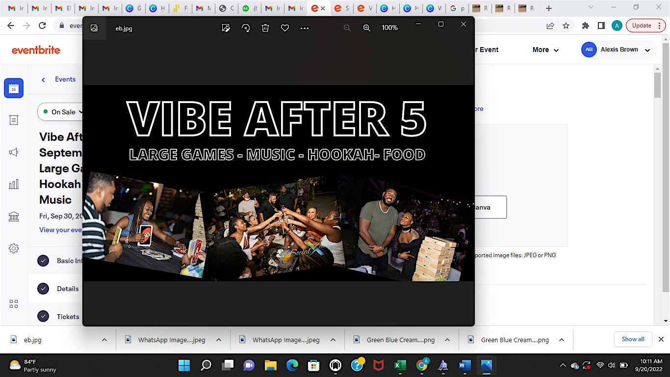
Task: Click the AB avatar circle
Action: (x=589, y=50)
